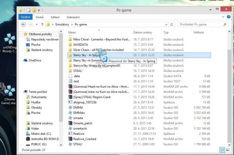Click Pc-game in address breadcrumb

[81, 24]
